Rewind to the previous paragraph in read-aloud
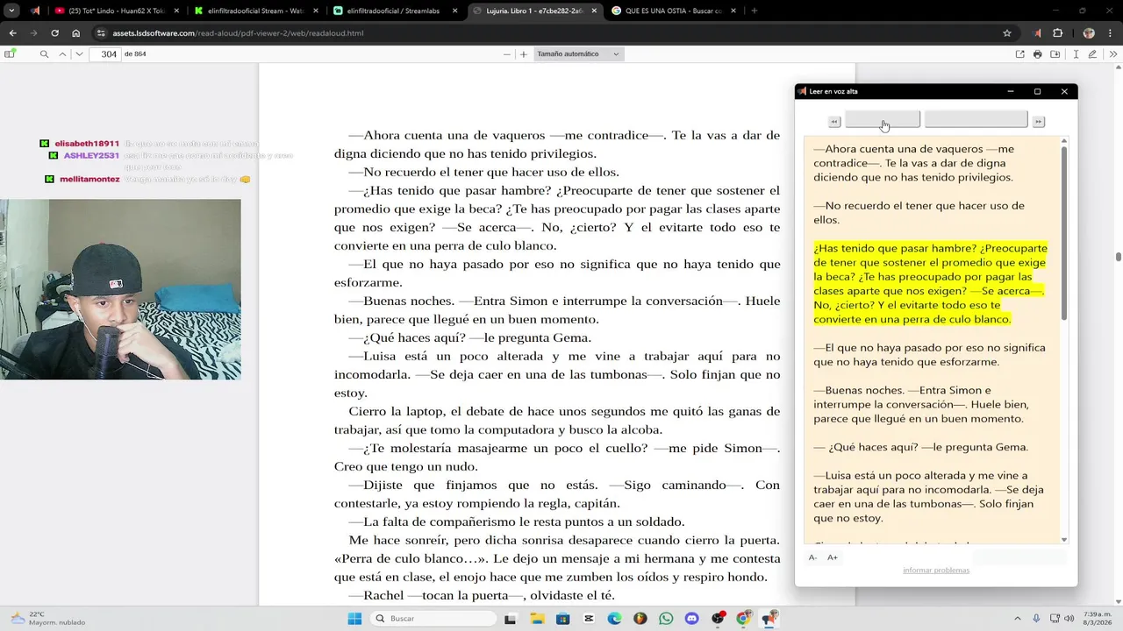The image size is (1123, 631). click(834, 122)
